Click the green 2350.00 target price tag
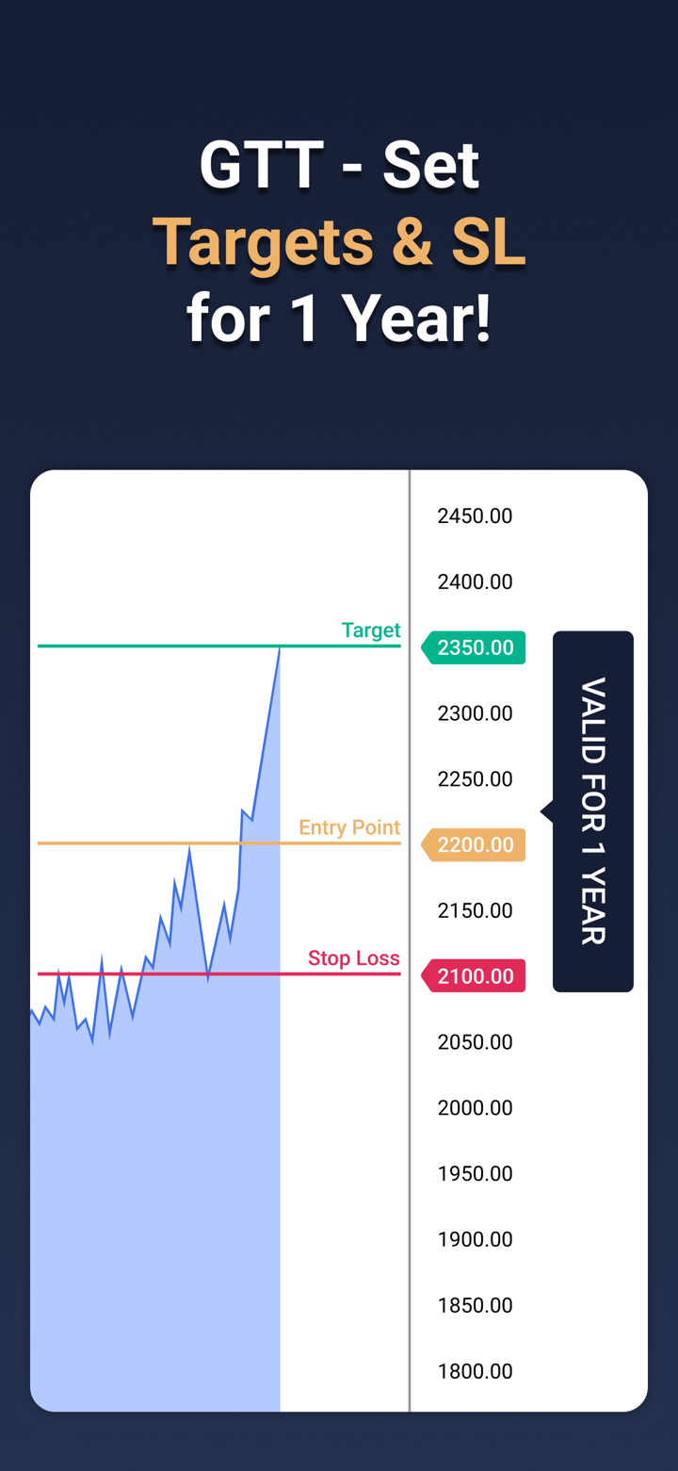The width and height of the screenshot is (678, 1471). tap(474, 647)
